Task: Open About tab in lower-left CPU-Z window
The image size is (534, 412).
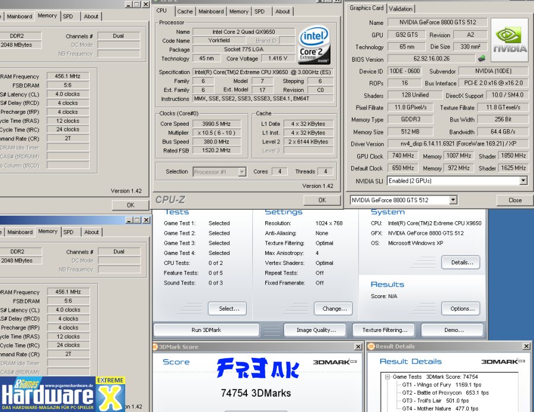Action: point(91,232)
